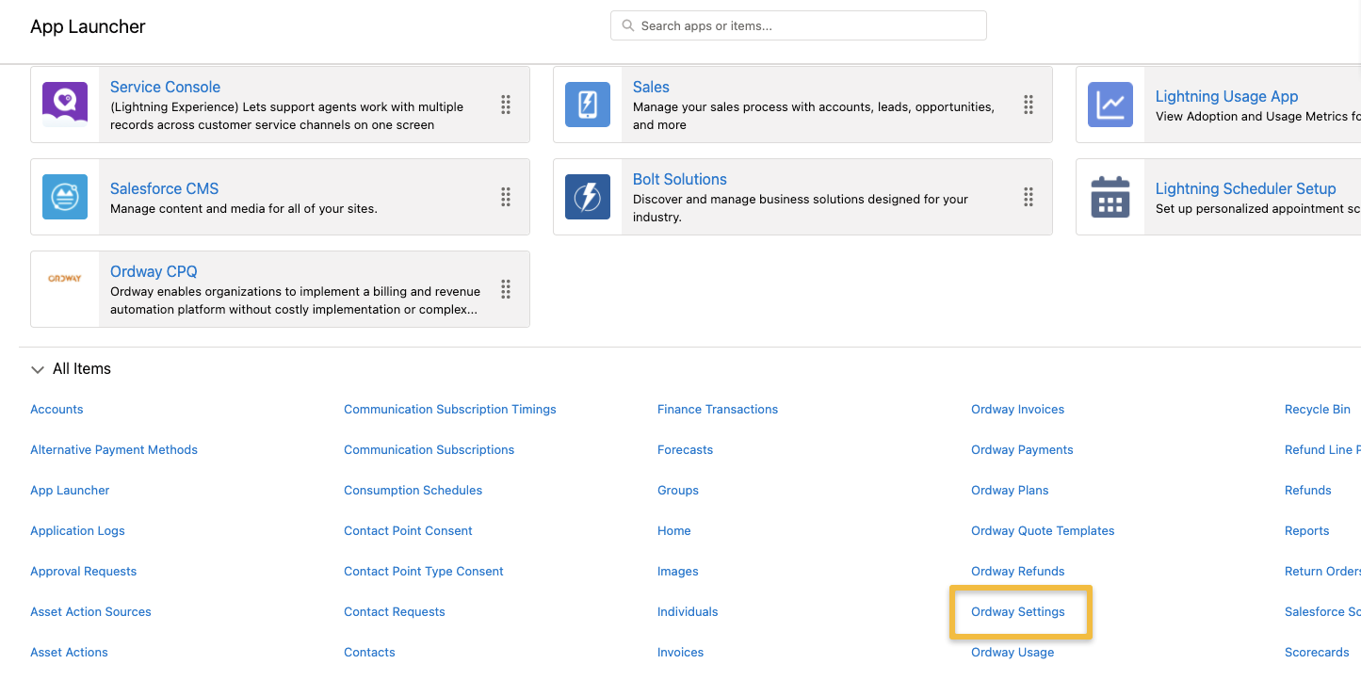1361x680 pixels.
Task: Open the Groups item
Action: coord(678,490)
